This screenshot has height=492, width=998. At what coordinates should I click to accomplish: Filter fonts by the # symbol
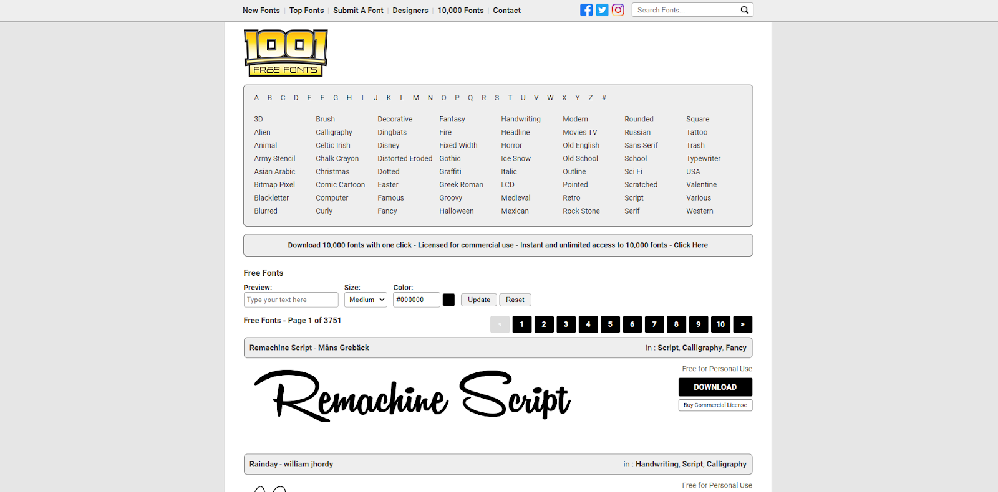tap(604, 98)
